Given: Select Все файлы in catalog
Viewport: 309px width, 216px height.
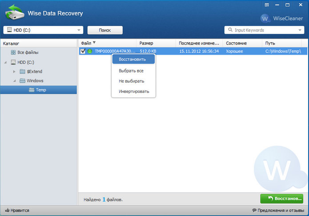Looking at the screenshot, I should (28, 52).
